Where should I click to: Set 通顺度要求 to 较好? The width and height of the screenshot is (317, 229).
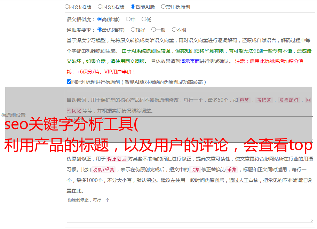pos(133,30)
